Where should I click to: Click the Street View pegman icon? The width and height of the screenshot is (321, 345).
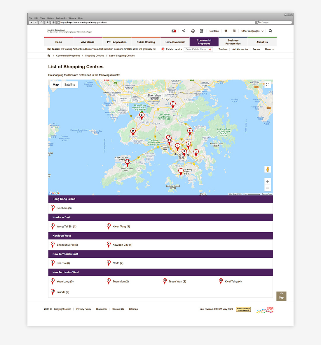point(268,169)
